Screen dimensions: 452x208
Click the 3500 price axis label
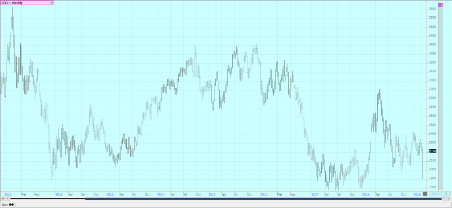tap(433, 36)
